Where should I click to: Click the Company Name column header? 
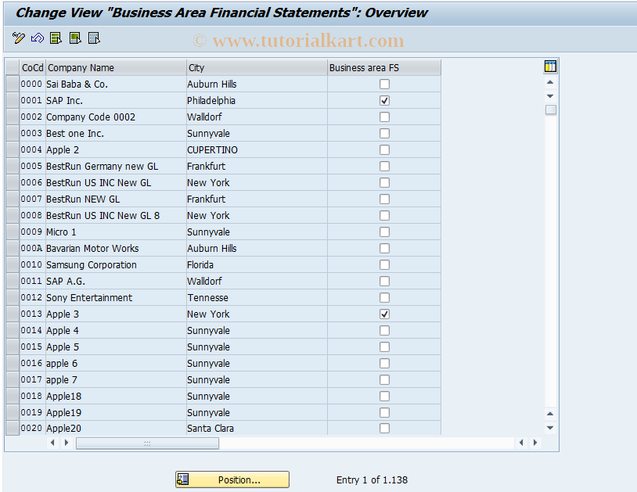point(116,68)
